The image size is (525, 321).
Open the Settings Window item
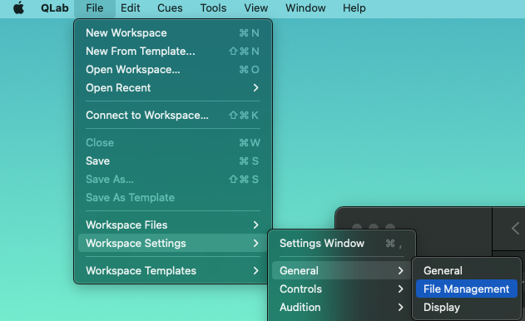pyautogui.click(x=341, y=243)
